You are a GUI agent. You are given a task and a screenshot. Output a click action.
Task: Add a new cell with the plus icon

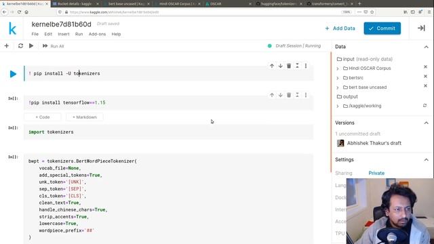coord(7,46)
